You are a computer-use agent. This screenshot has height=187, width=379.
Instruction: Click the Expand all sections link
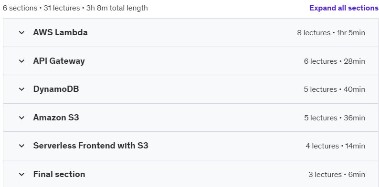pyautogui.click(x=344, y=8)
